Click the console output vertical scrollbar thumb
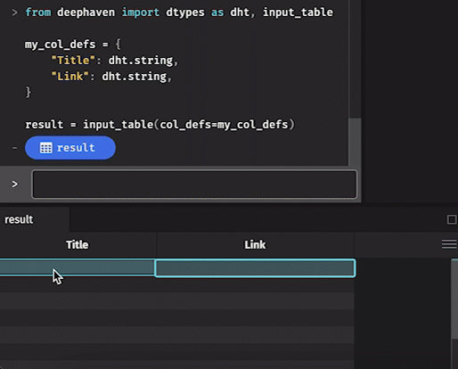Viewport: 458px width, 369px height. pos(355,142)
